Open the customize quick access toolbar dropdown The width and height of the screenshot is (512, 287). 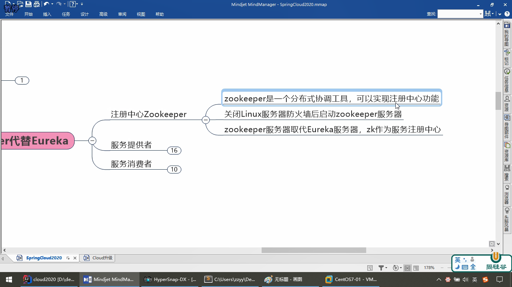tap(82, 4)
